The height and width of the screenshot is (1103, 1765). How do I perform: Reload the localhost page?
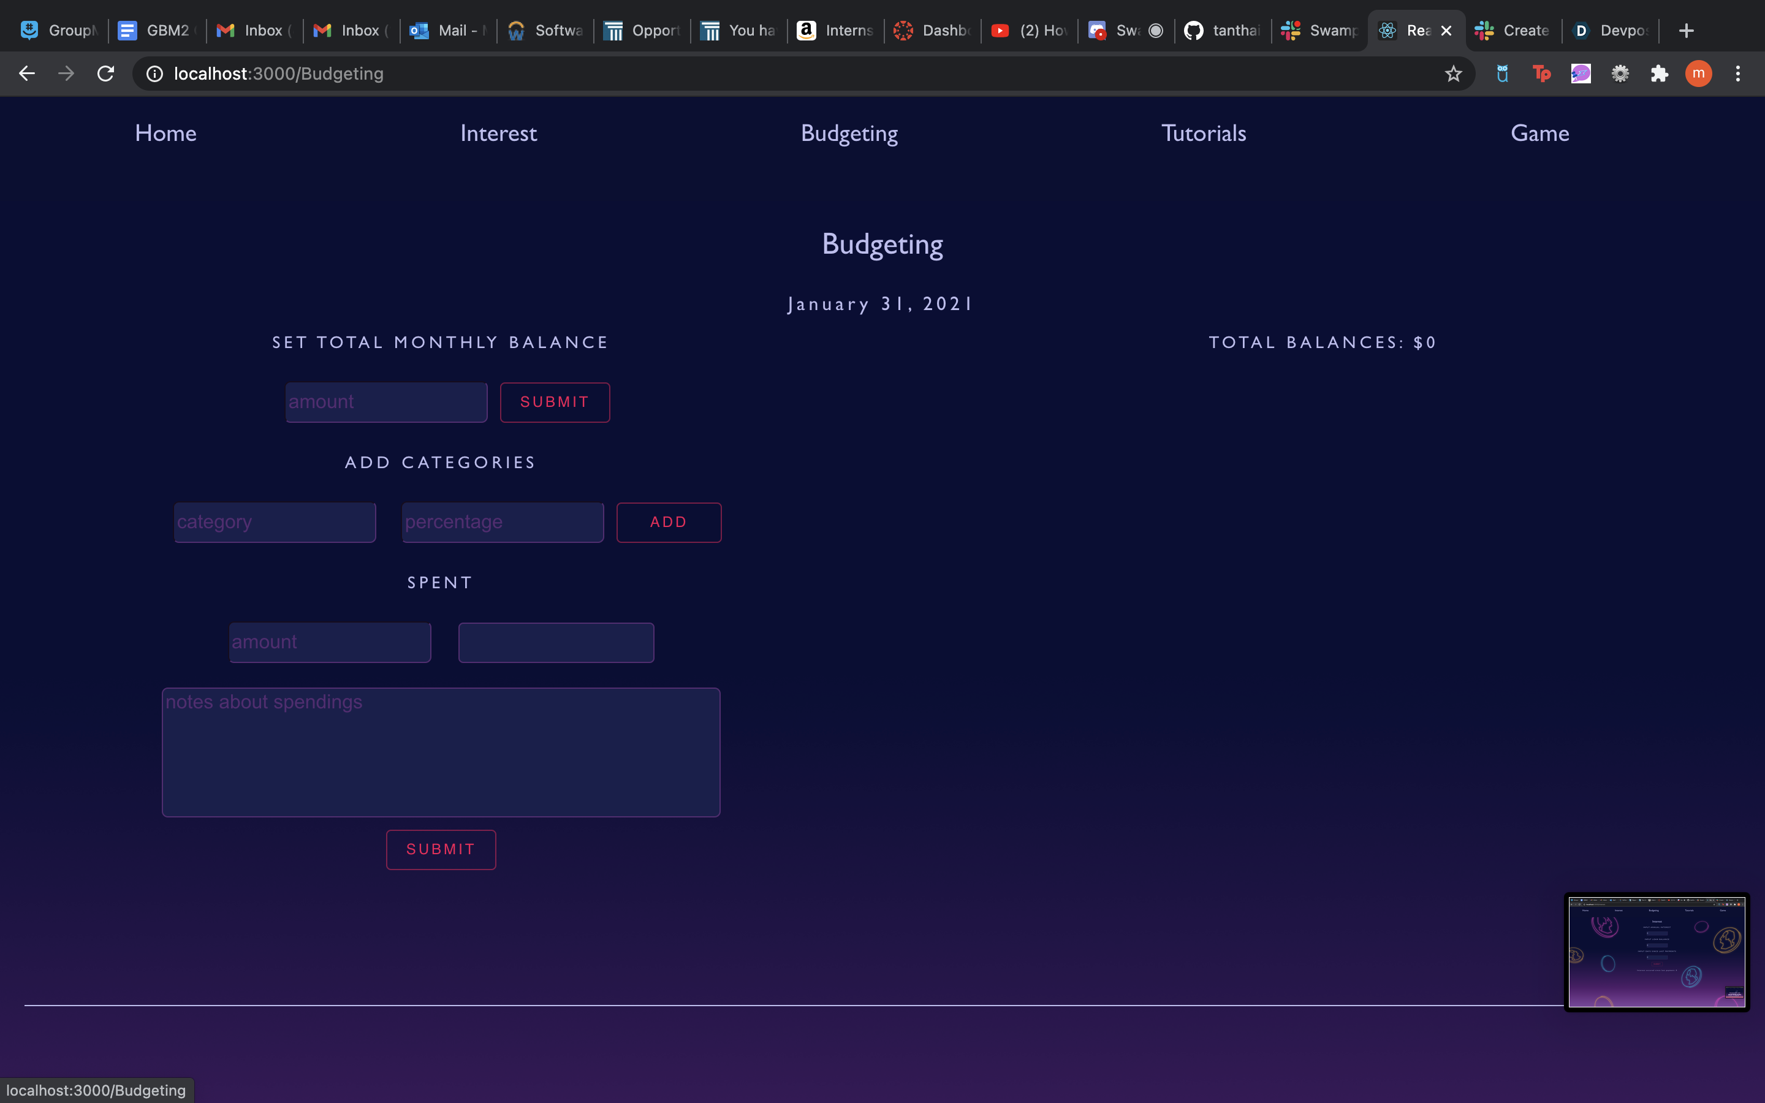pyautogui.click(x=106, y=74)
